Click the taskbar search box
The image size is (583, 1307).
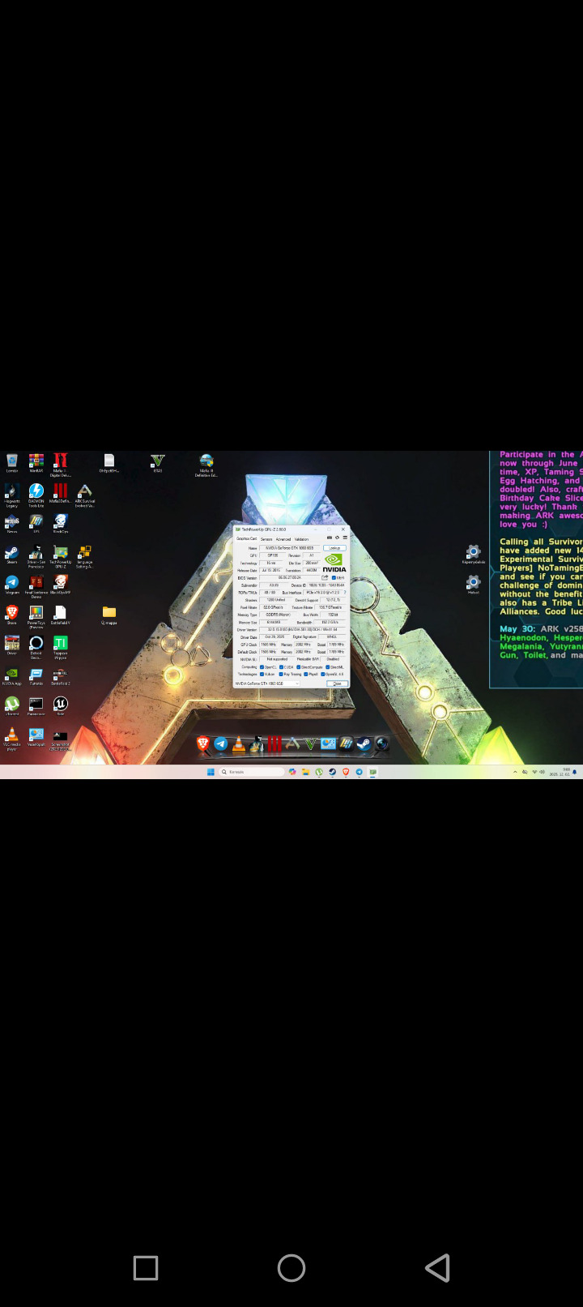tap(253, 772)
